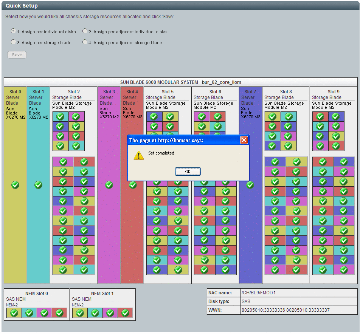Click the 'Set completed.' message text
The image size is (360, 334).
pos(161,153)
